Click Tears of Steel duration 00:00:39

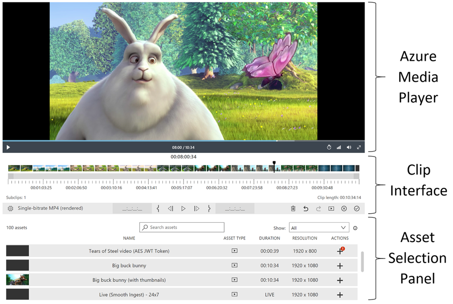tap(269, 251)
